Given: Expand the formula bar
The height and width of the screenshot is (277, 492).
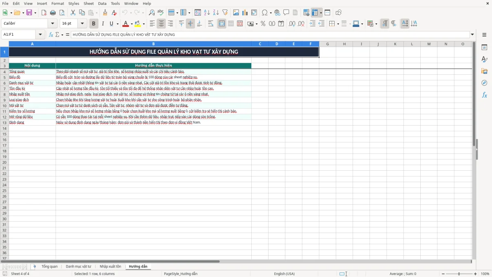Looking at the screenshot, I should pos(472,35).
